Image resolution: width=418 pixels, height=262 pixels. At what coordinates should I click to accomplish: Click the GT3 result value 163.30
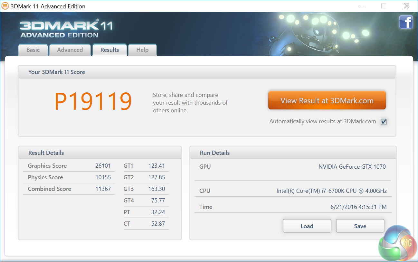click(x=157, y=189)
